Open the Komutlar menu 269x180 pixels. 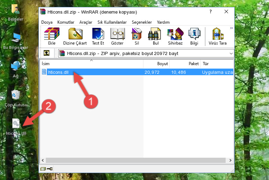(66, 22)
